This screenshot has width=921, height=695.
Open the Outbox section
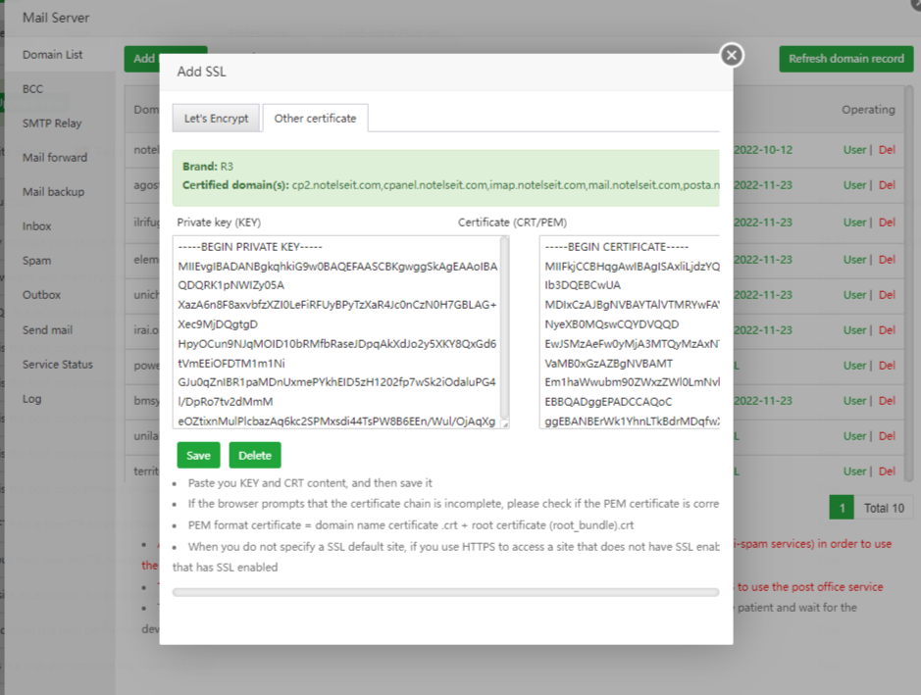click(x=42, y=295)
